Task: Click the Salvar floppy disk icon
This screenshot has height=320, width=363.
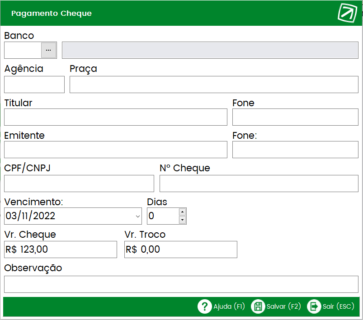Action: tap(258, 306)
